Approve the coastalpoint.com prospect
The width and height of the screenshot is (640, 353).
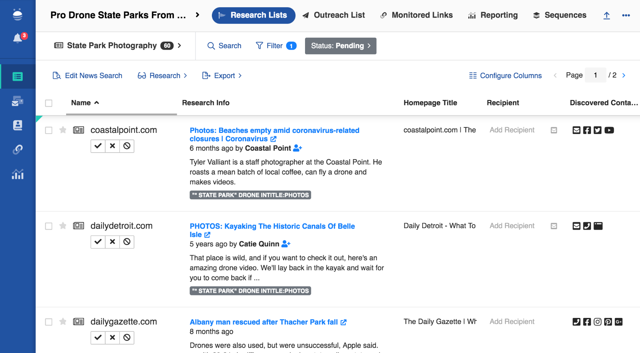pyautogui.click(x=98, y=146)
